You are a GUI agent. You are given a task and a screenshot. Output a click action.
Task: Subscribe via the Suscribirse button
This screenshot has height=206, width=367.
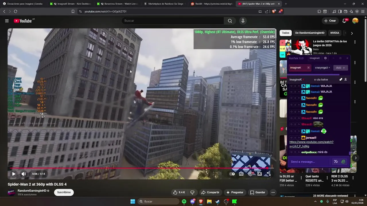(64, 192)
